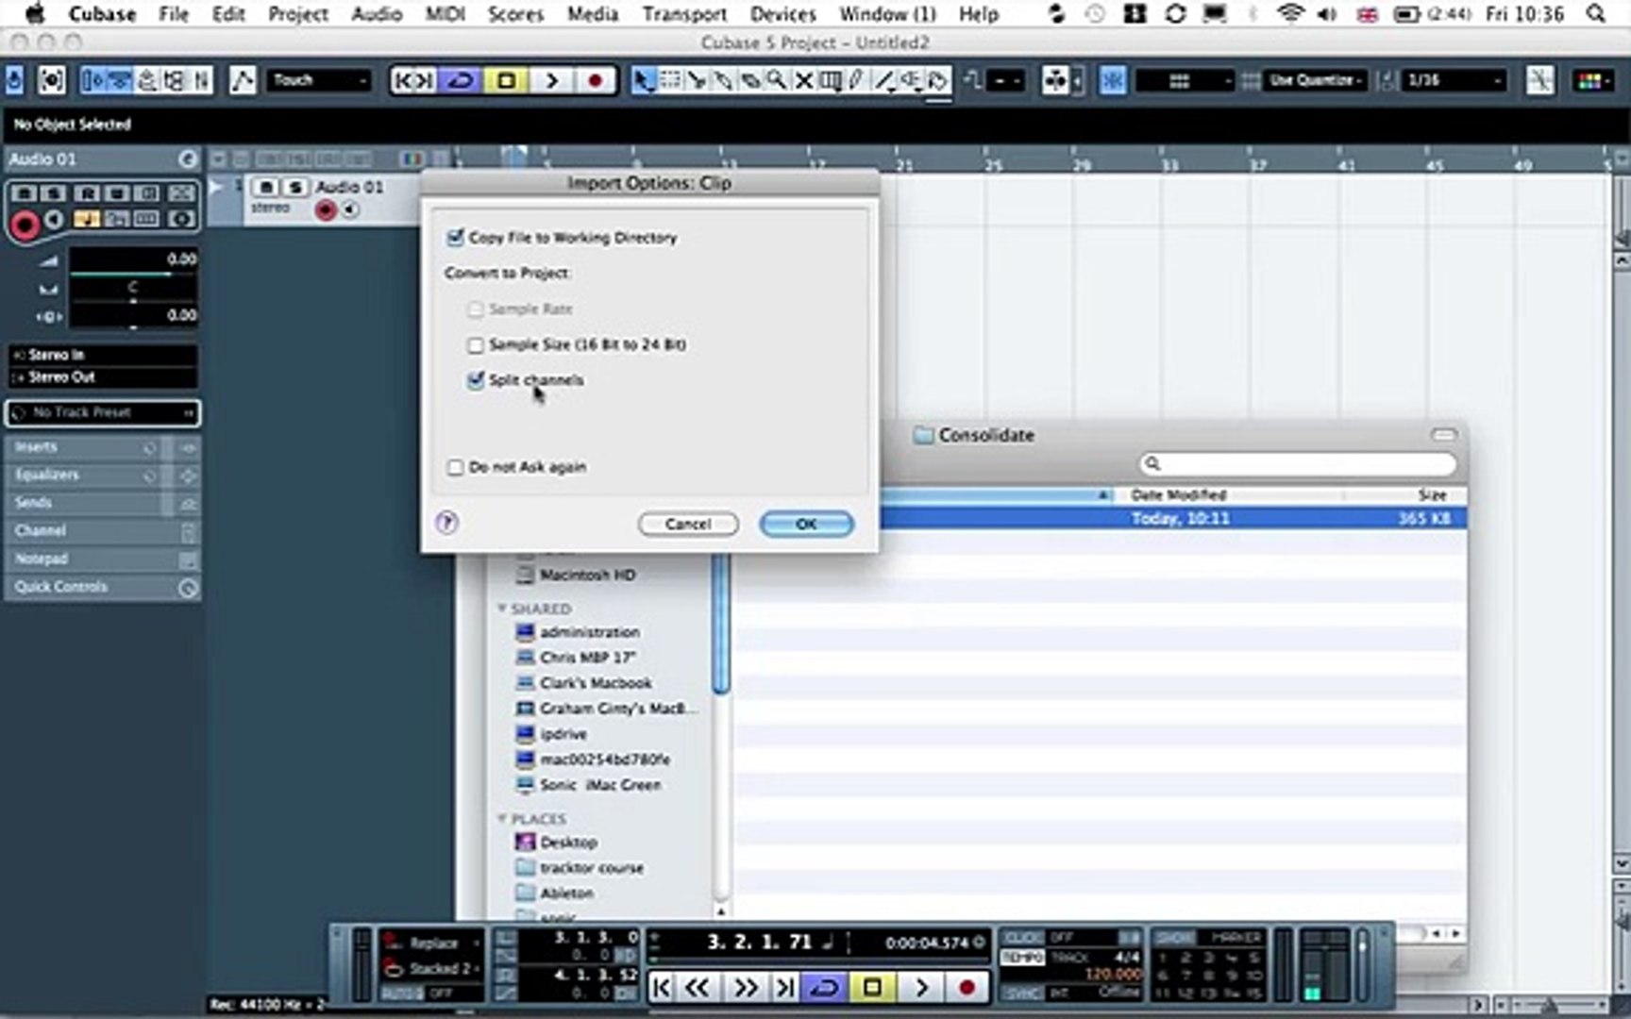
Task: Open the No Track Preset dropdown
Action: coord(103,412)
